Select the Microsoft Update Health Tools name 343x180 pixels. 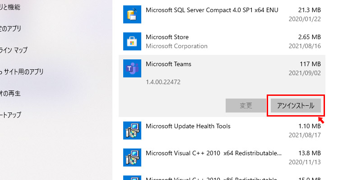(188, 126)
